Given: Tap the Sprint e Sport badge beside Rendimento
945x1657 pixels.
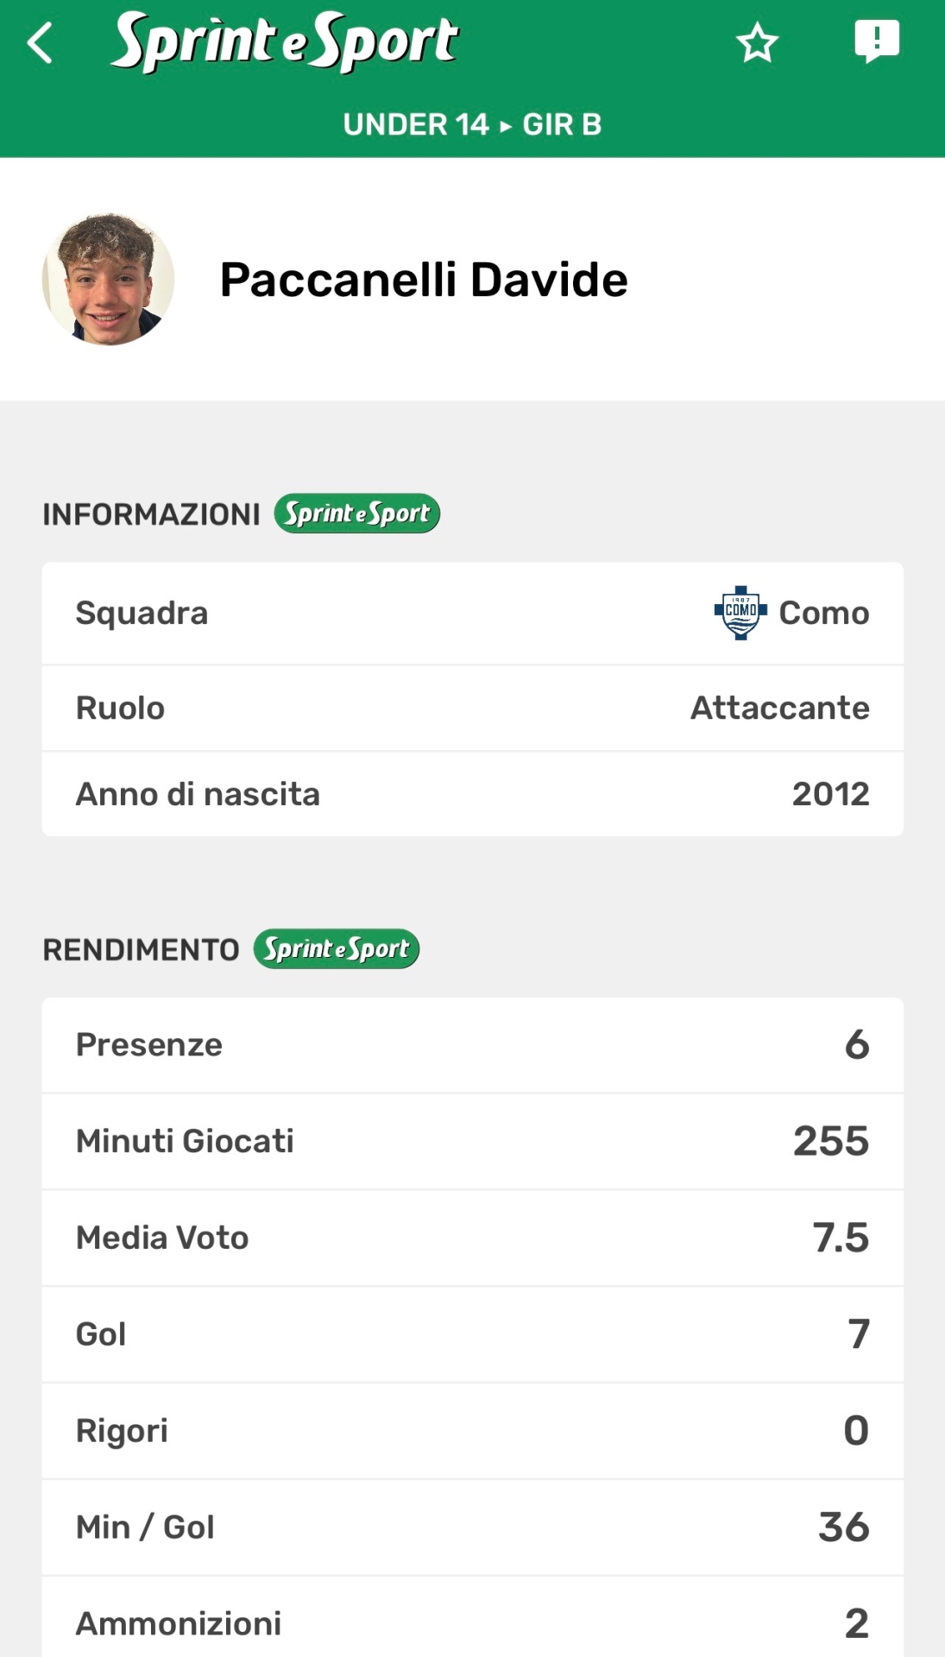Looking at the screenshot, I should point(337,949).
